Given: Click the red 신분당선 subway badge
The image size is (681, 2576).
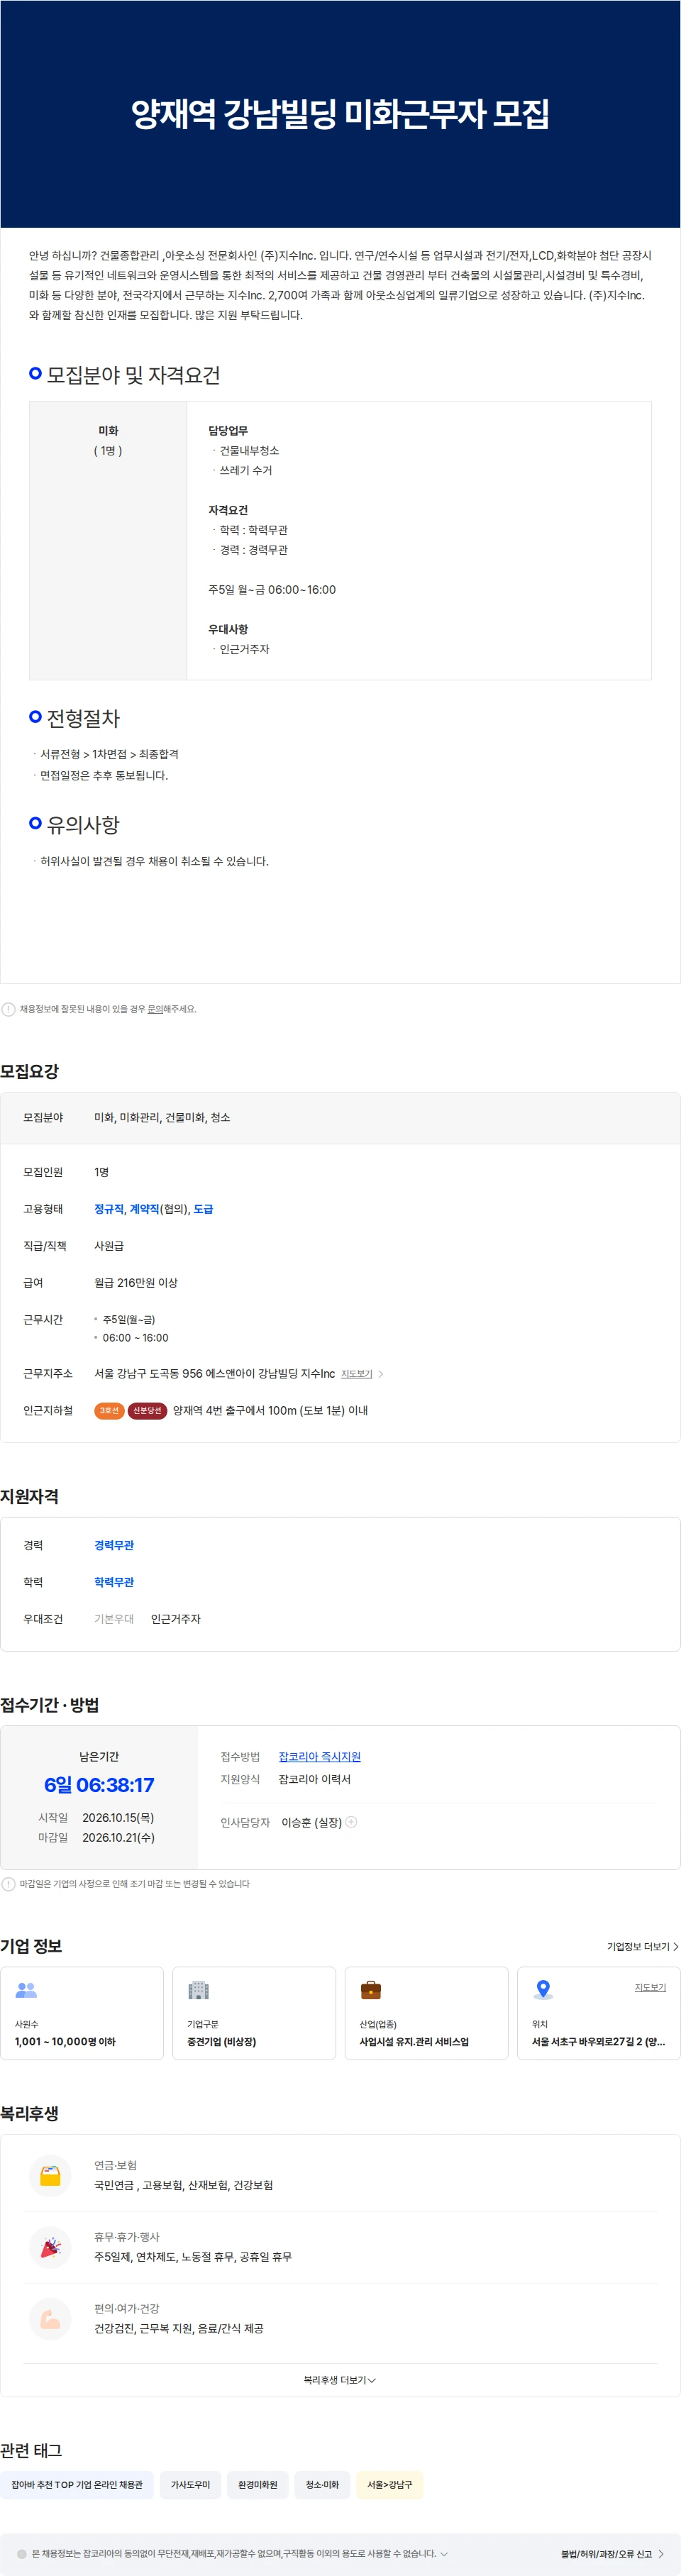Looking at the screenshot, I should click(147, 1411).
